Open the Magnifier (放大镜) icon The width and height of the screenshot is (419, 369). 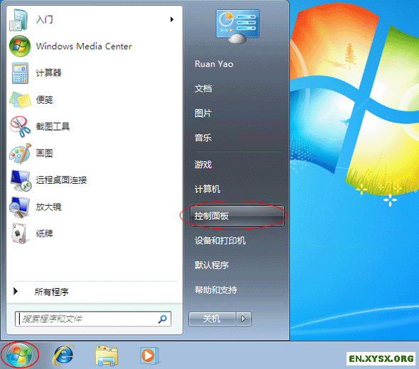coord(19,207)
